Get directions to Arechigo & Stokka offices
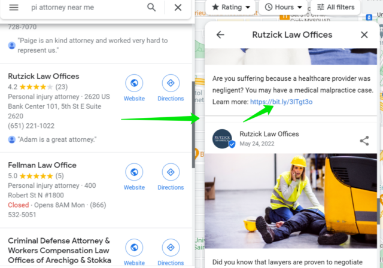Screen dimensions: 383x268 tap(171, 248)
